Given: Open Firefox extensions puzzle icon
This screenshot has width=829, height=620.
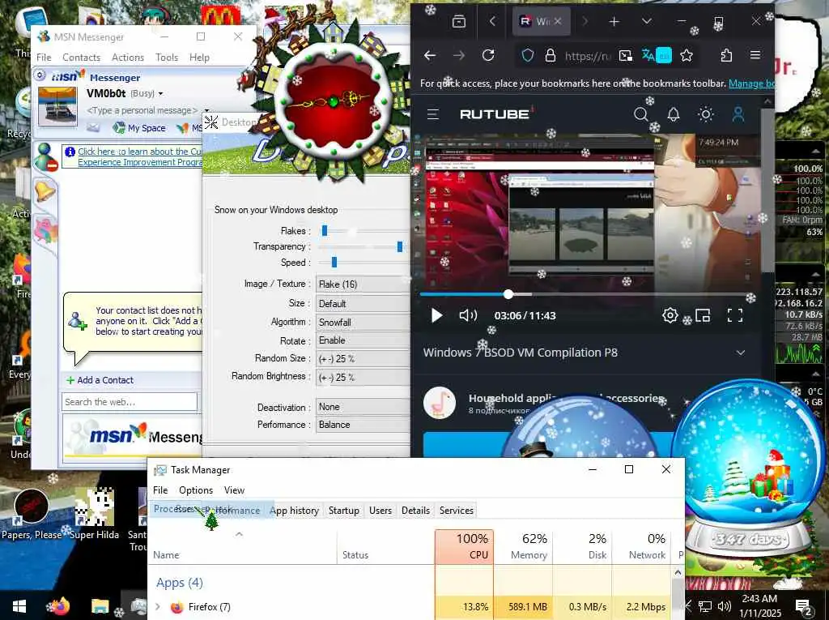Looking at the screenshot, I should point(726,55).
